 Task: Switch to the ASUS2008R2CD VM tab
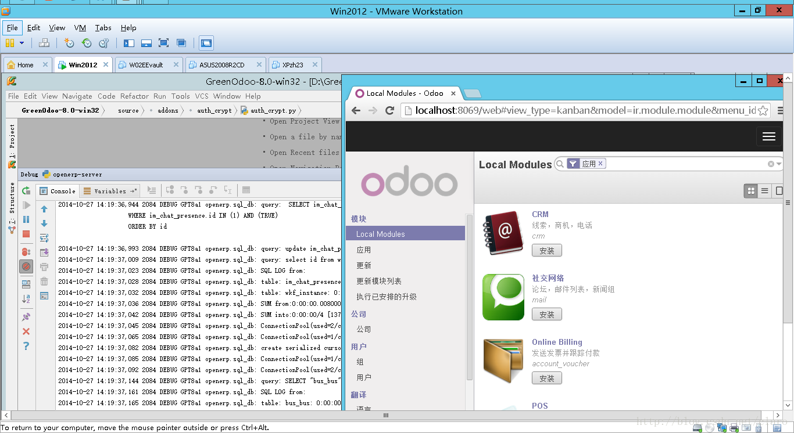[x=221, y=65]
